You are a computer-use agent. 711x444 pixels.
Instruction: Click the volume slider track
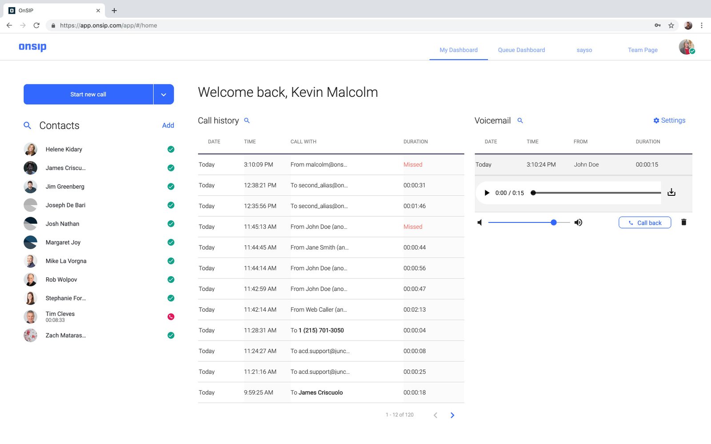[x=520, y=222]
